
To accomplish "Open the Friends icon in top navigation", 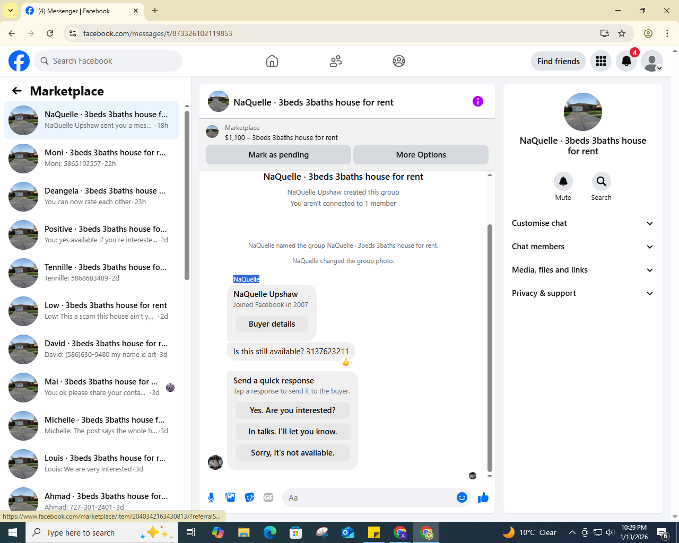I will (336, 61).
